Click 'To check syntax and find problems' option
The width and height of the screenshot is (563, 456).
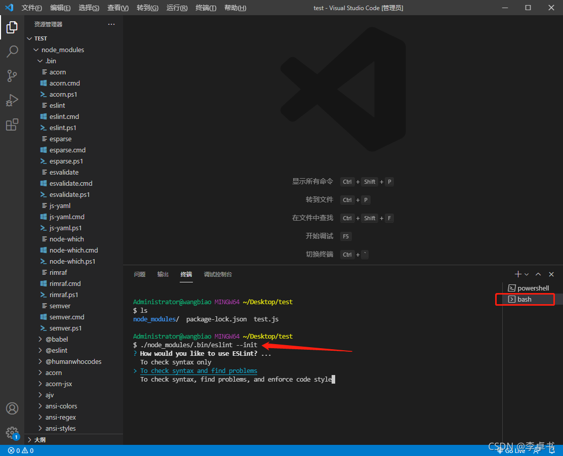pos(198,371)
